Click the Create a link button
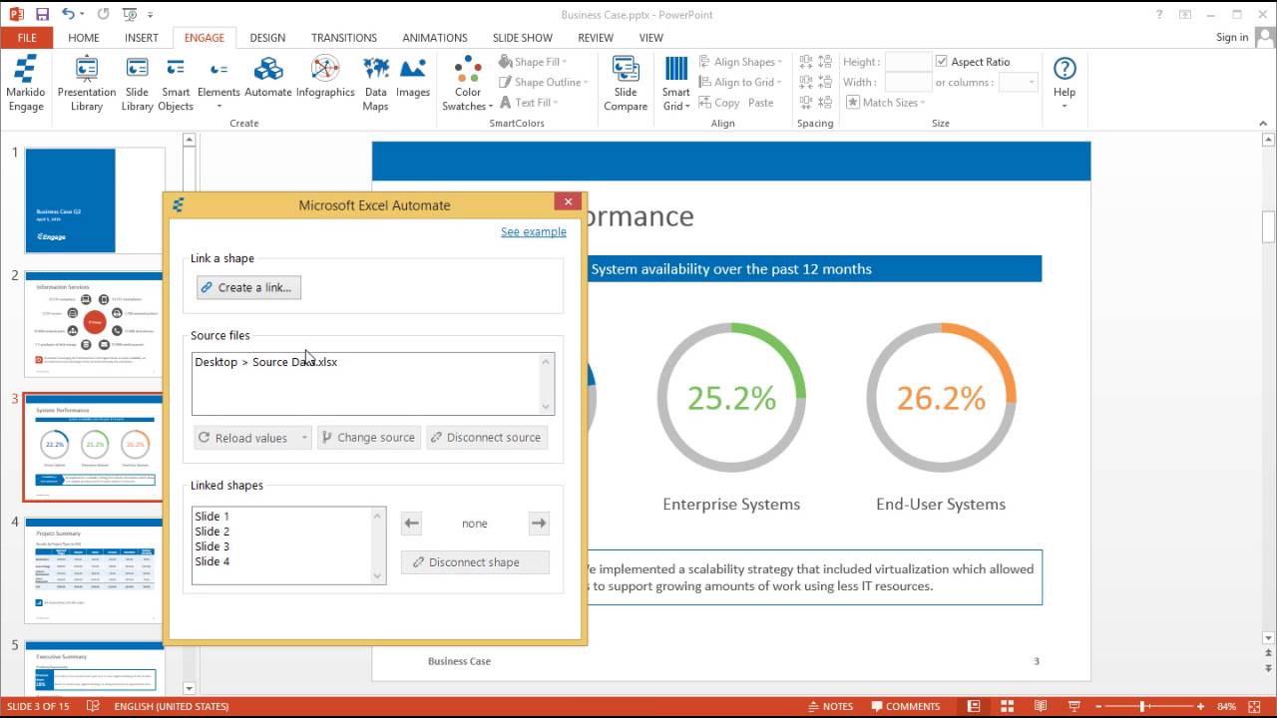The height and width of the screenshot is (718, 1277). click(249, 287)
